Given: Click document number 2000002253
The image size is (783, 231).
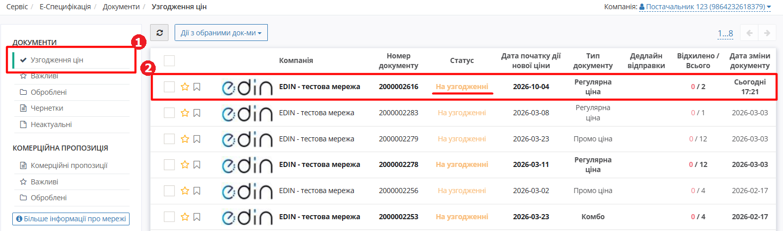Looking at the screenshot, I should click(398, 217).
